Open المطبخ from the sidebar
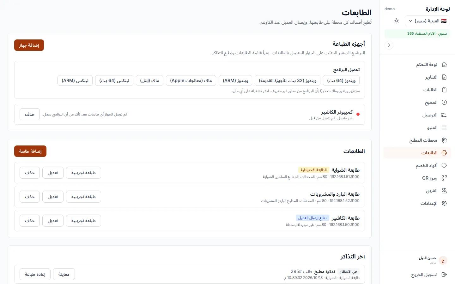The image size is (455, 284). 417,102
